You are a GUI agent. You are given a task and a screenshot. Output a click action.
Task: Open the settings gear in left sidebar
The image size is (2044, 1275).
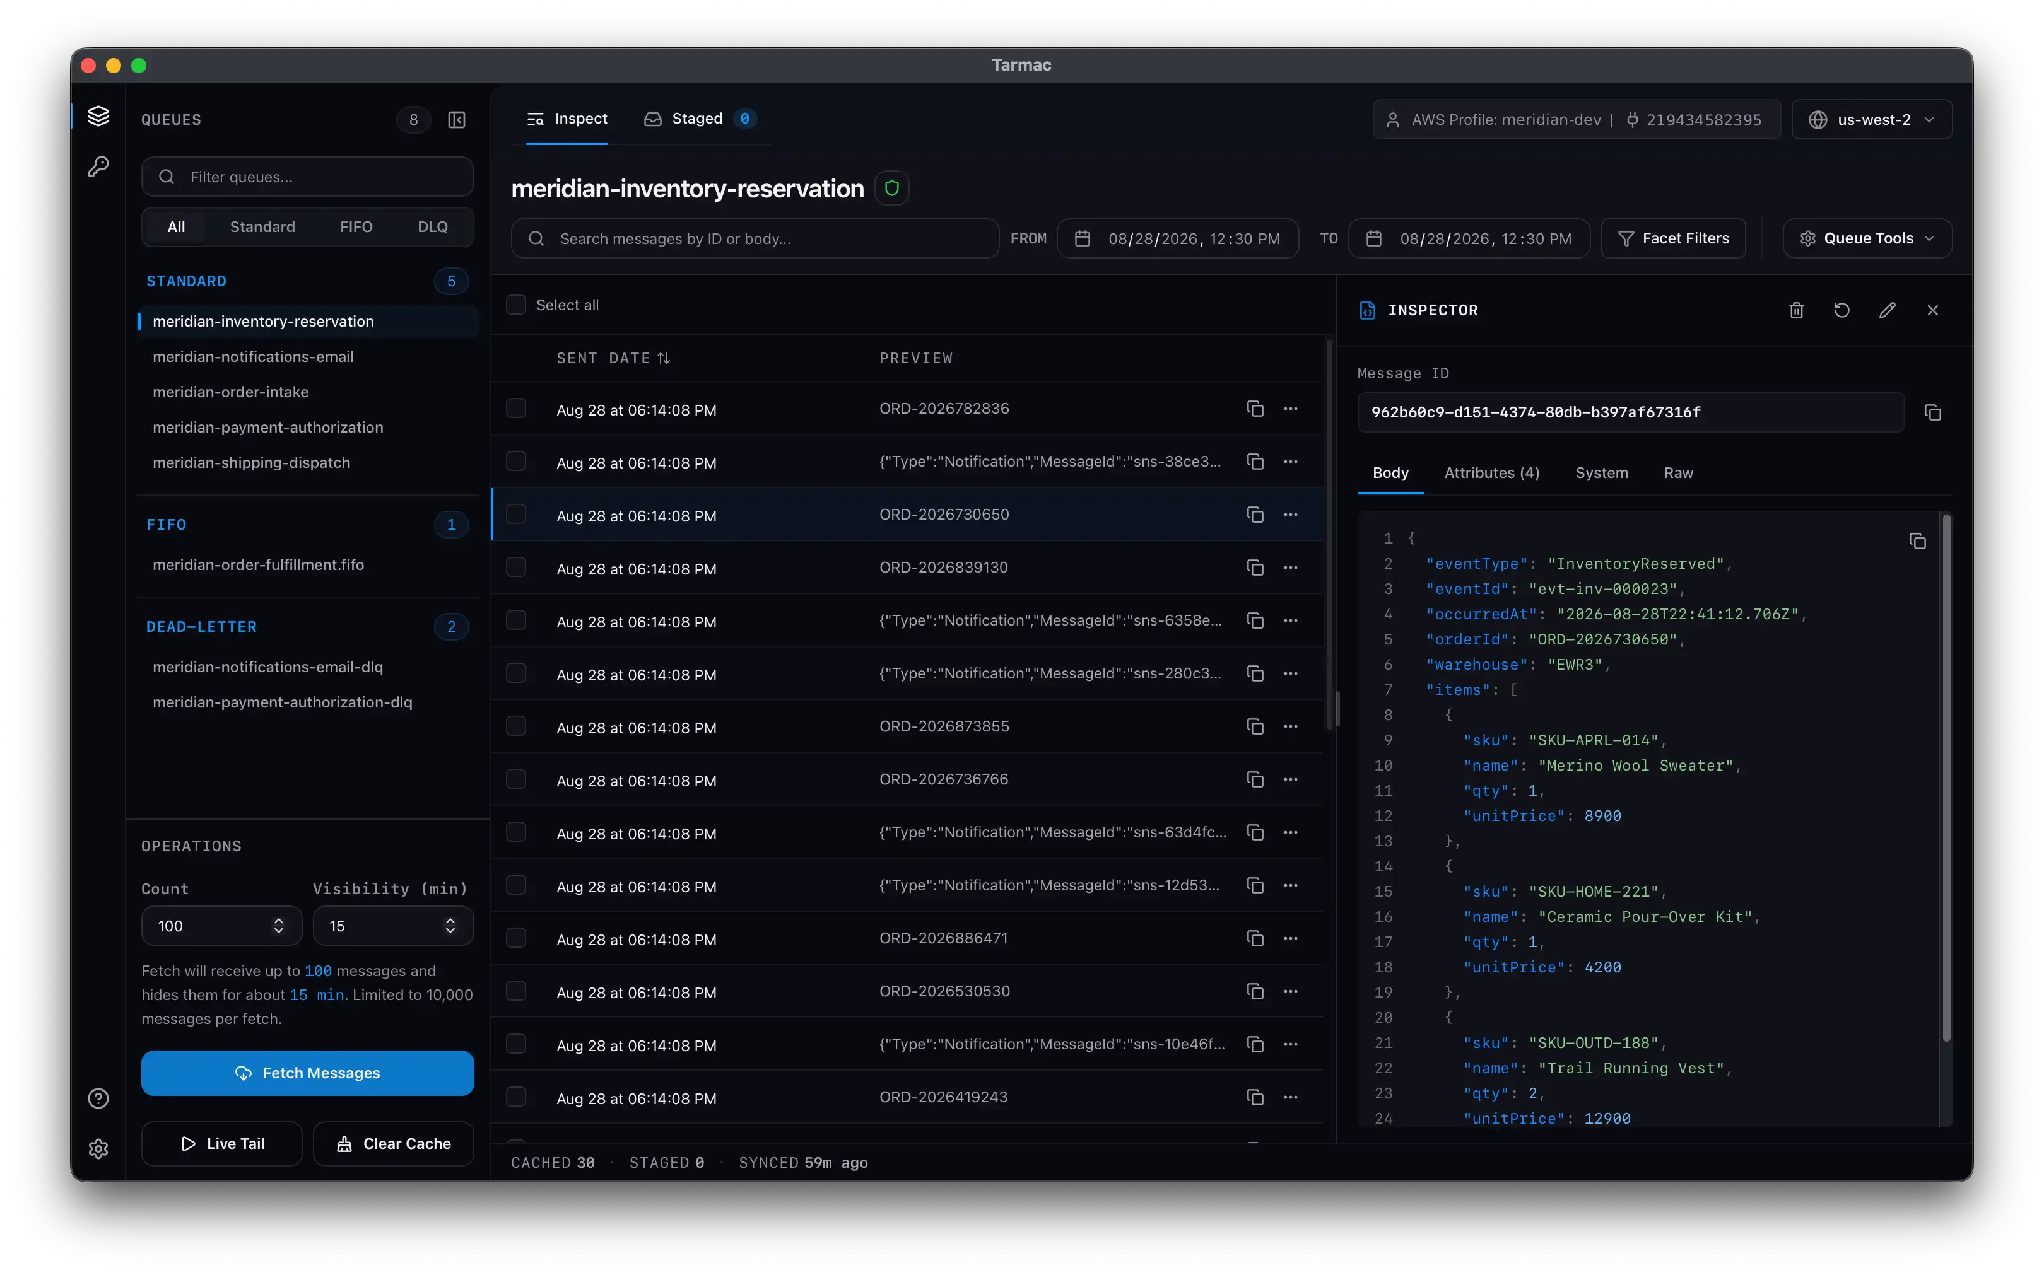[98, 1148]
